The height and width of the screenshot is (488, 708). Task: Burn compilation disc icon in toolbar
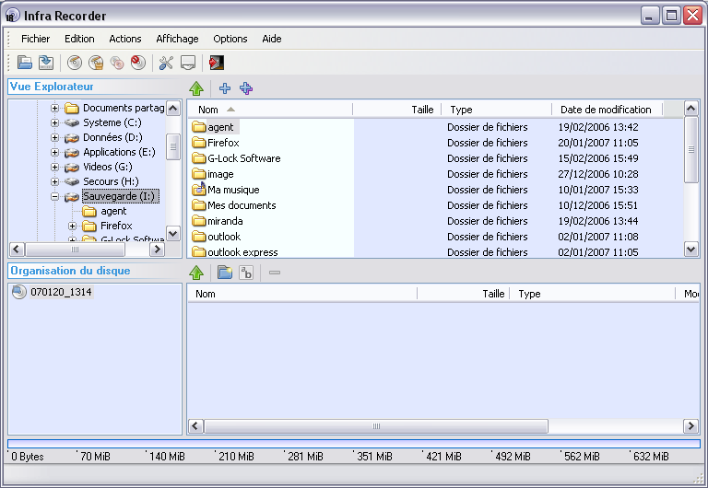[x=75, y=63]
